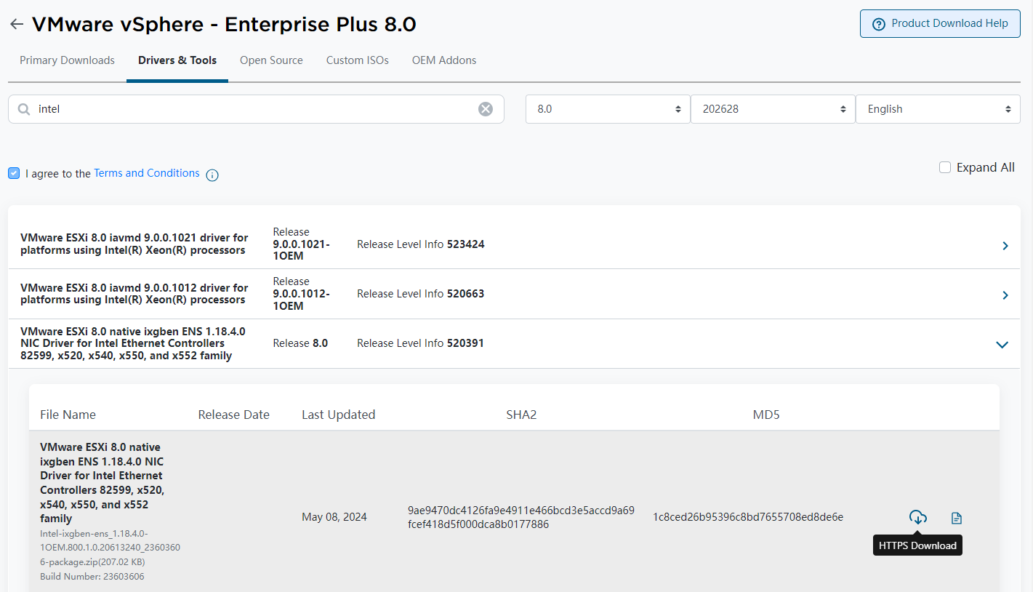The height and width of the screenshot is (592, 1033).
Task: Select the MD5 hash 1c8ced26b95396c8bd7655708ed8de6e
Action: coord(748,517)
